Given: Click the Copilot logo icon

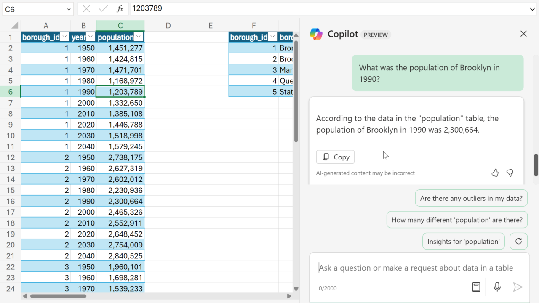Looking at the screenshot, I should [316, 34].
